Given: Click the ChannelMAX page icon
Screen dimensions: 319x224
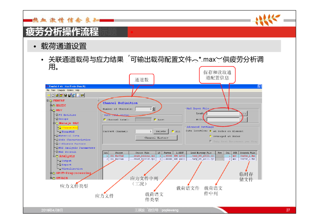Looking at the screenshot, I should (60, 128).
